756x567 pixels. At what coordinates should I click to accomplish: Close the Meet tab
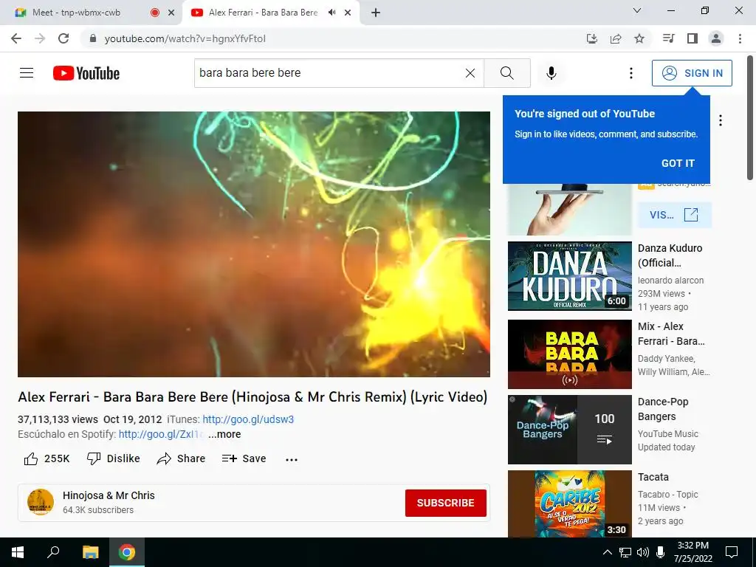point(171,13)
